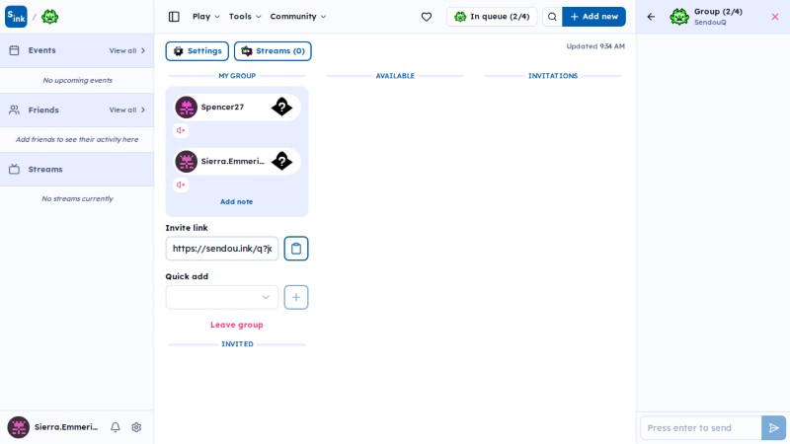Image resolution: width=790 pixels, height=444 pixels.
Task: Click Leave group
Action: coord(237,326)
